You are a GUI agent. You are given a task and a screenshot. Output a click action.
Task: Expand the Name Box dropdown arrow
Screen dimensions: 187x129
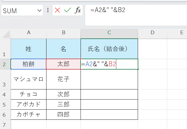click(x=39, y=11)
